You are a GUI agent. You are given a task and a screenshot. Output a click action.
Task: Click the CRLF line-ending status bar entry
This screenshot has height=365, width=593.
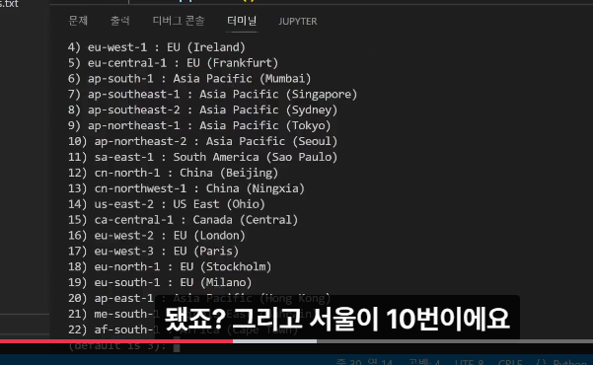[x=510, y=362]
